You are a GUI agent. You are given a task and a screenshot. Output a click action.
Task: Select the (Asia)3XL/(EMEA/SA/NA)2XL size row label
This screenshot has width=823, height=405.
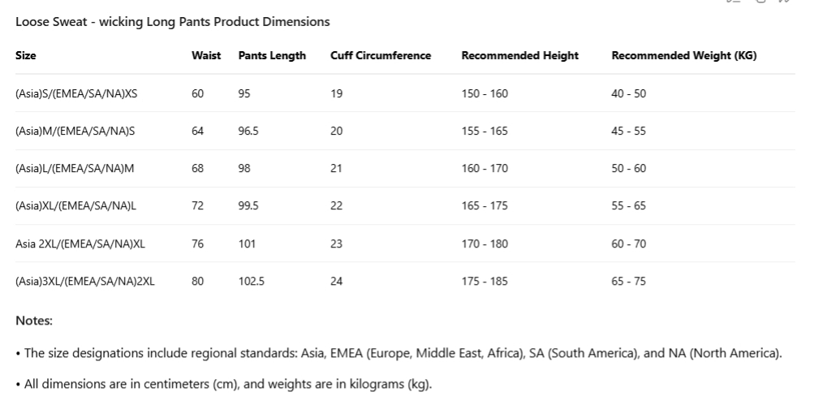point(84,282)
